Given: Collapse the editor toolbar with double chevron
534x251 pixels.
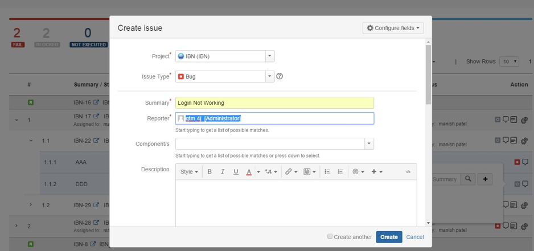Looking at the screenshot, I should (408, 172).
